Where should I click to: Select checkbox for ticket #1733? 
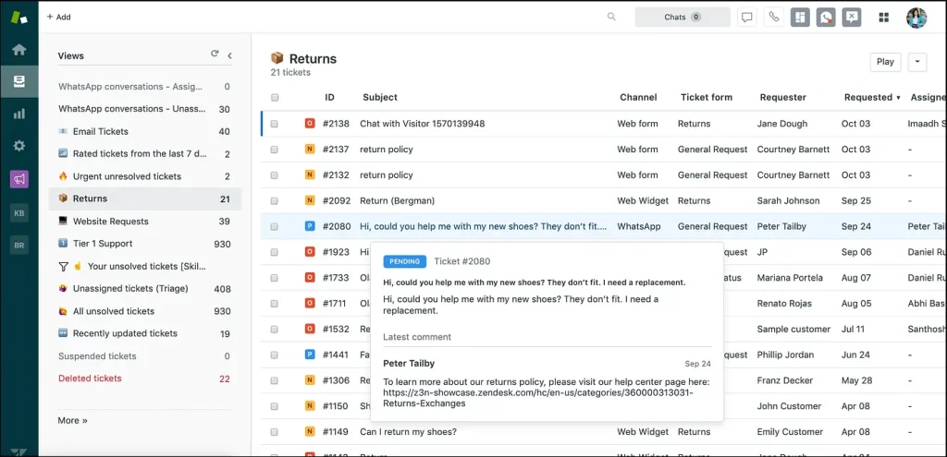click(x=274, y=278)
